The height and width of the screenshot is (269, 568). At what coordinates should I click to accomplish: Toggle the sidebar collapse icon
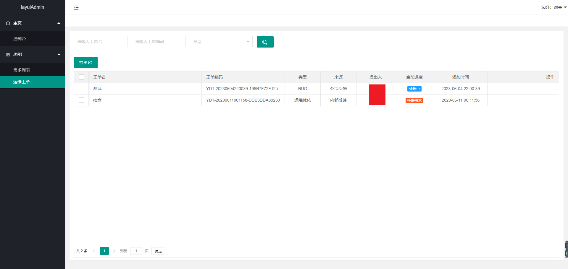click(76, 8)
